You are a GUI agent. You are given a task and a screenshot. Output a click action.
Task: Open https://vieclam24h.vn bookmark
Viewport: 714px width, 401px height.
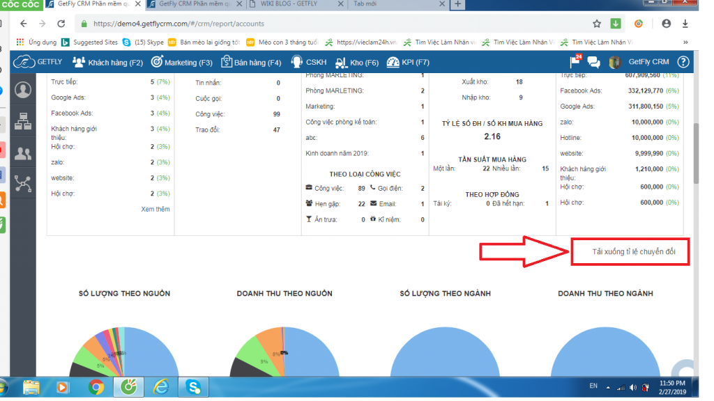[360, 42]
